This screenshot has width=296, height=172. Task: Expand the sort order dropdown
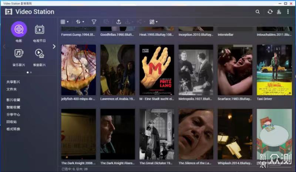point(80,22)
